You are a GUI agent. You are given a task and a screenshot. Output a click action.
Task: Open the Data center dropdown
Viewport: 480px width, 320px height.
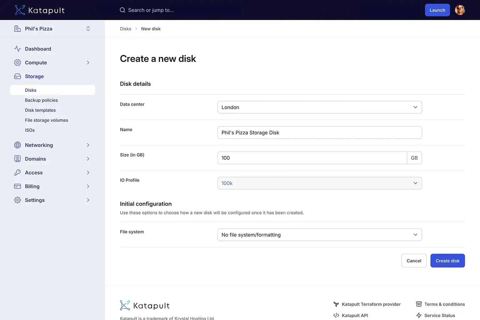319,107
